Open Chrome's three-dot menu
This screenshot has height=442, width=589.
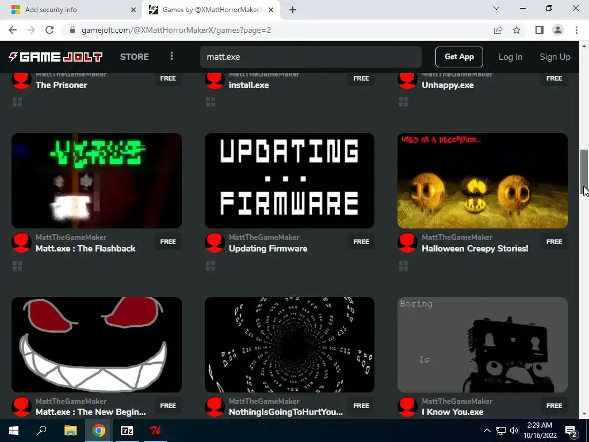pos(576,30)
